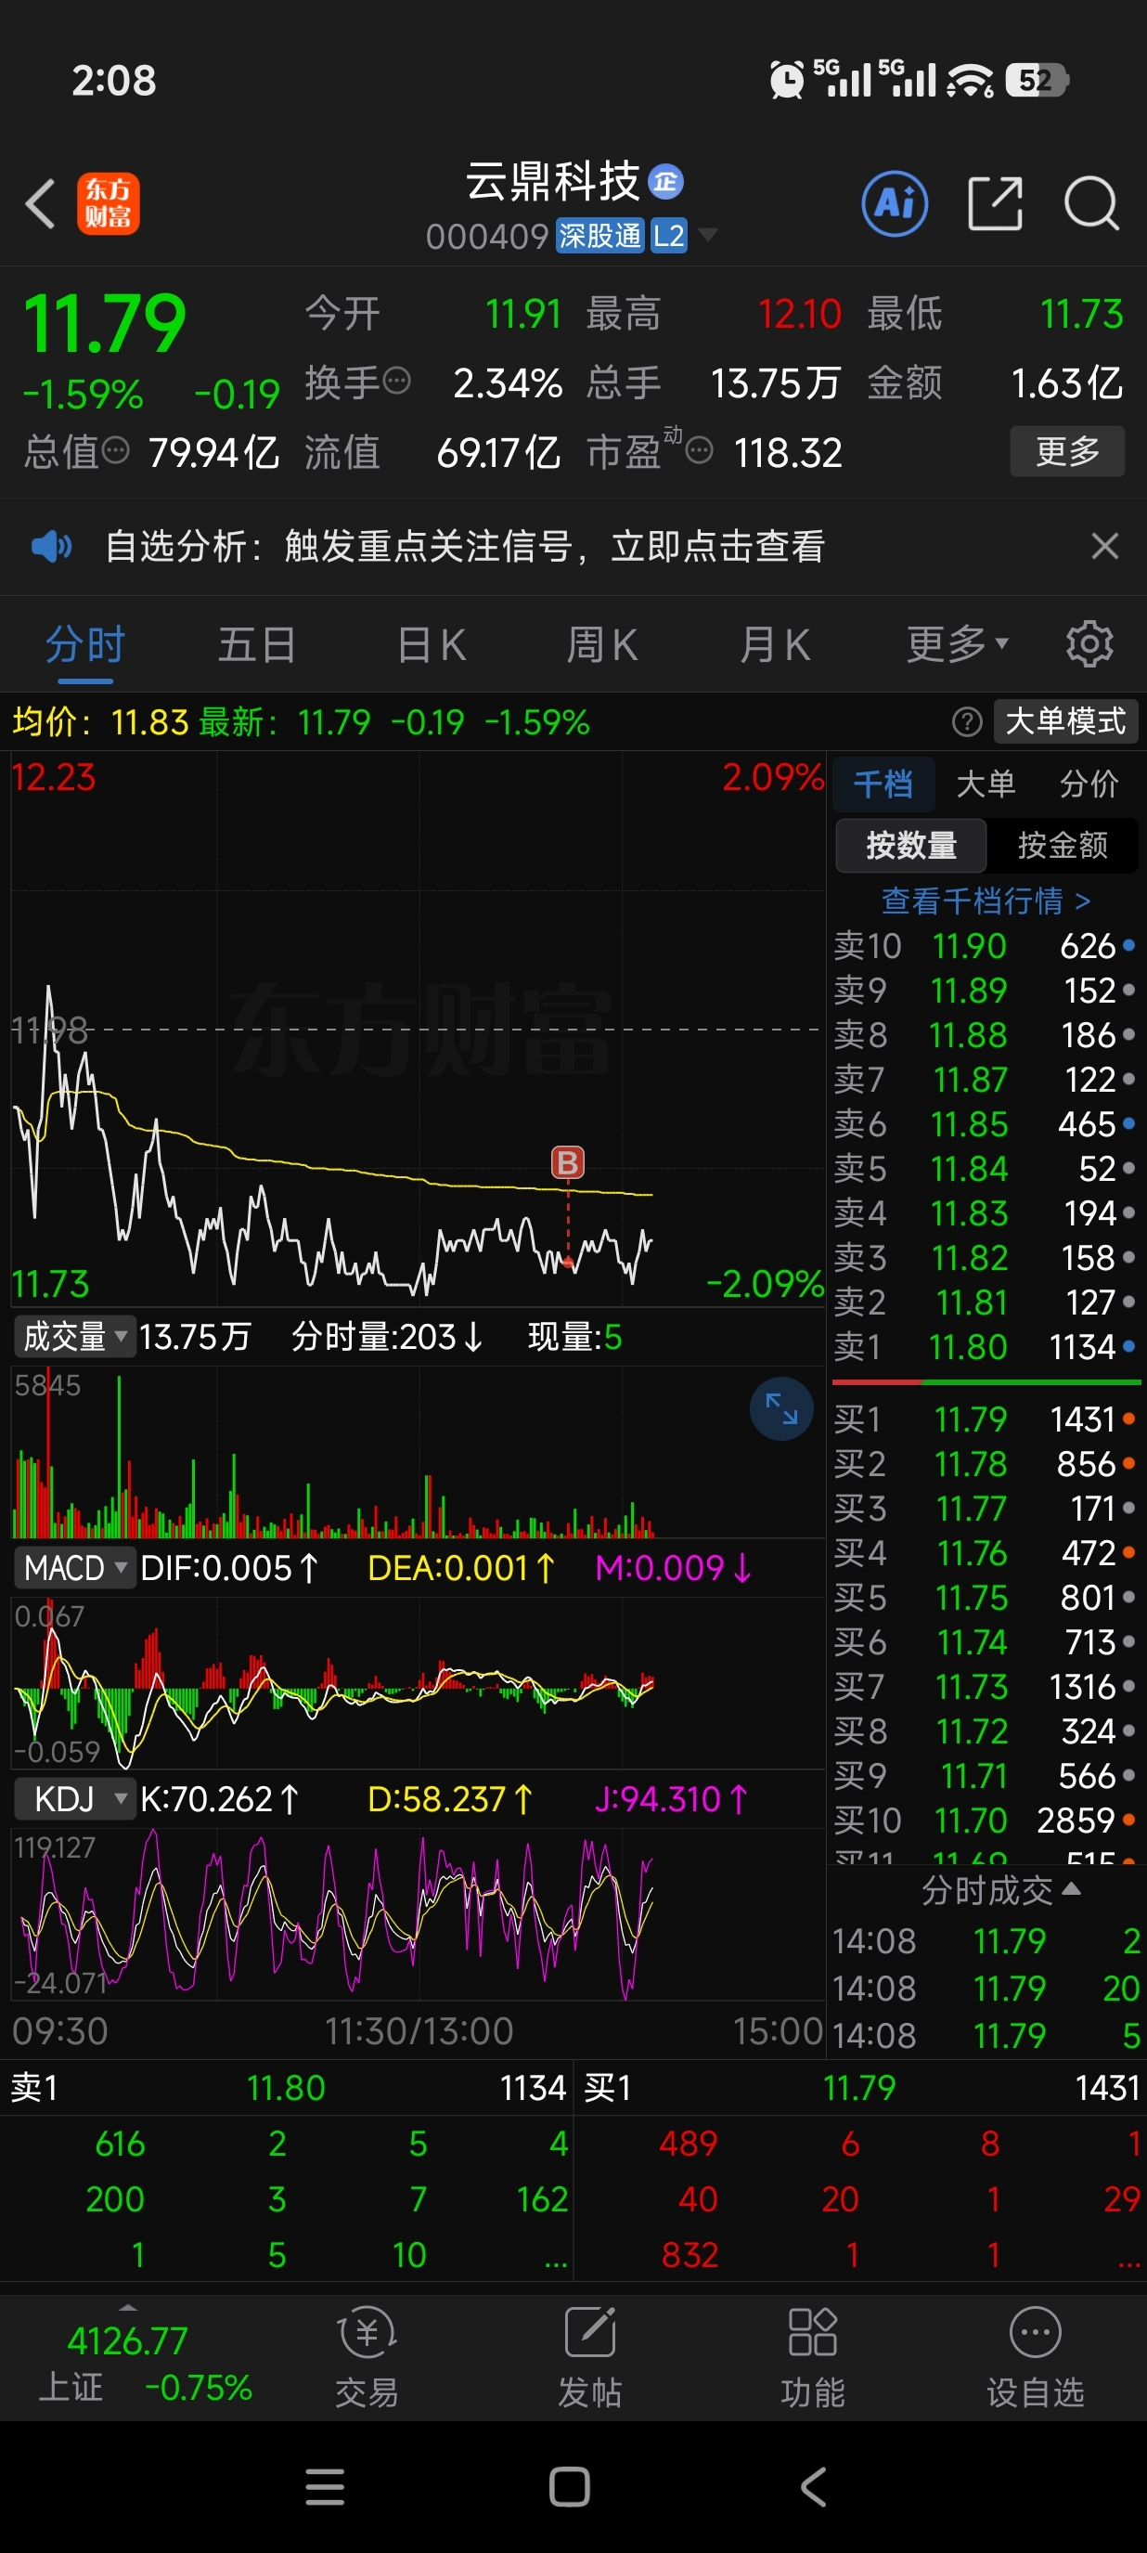Viewport: 1147px width, 2553px height.
Task: Open 查看千档行情 link
Action: [986, 901]
